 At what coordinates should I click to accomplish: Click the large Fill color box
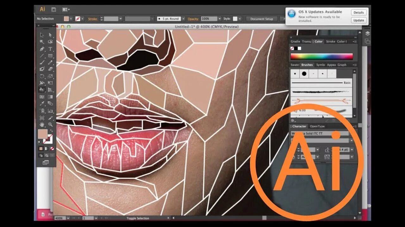point(42,134)
